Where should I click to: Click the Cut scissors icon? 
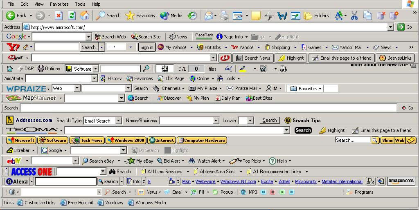[354, 16]
